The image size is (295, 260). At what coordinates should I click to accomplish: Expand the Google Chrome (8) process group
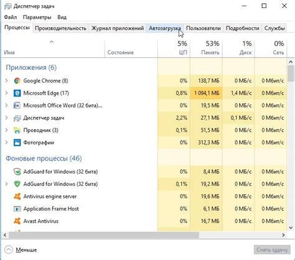(x=6, y=81)
